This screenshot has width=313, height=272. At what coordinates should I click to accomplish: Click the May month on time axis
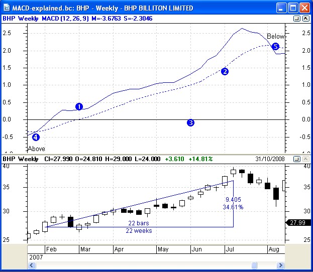163,249
